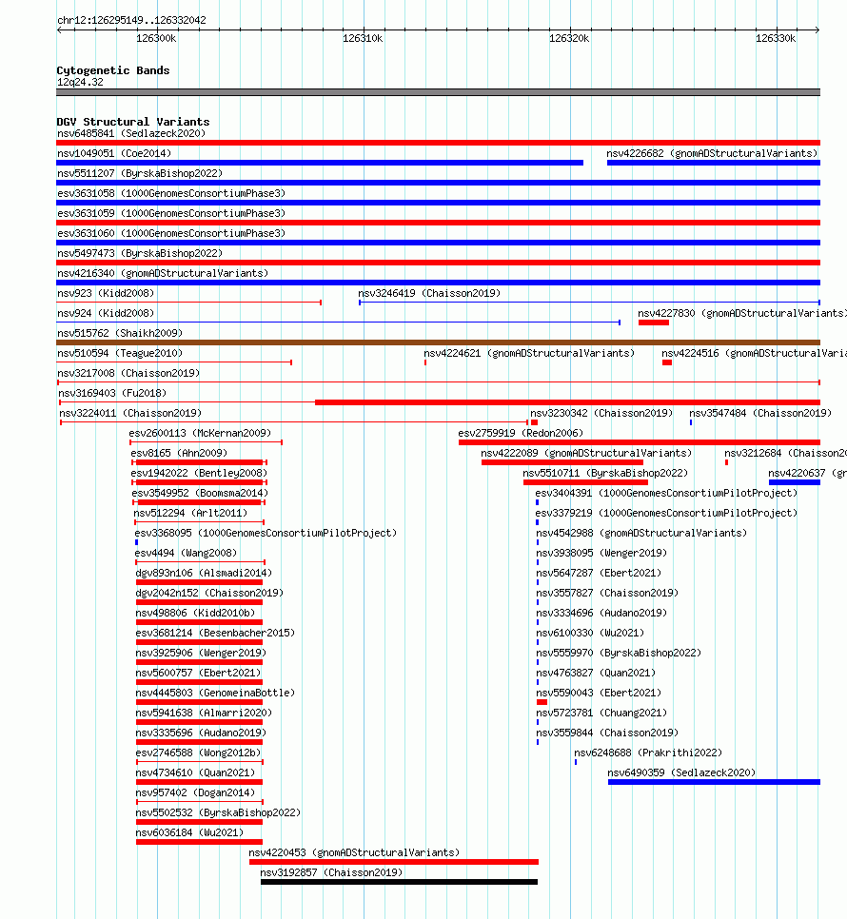The image size is (847, 919).
Task: Click the 12q24.32 cytogenetic band bar
Action: coord(438,92)
